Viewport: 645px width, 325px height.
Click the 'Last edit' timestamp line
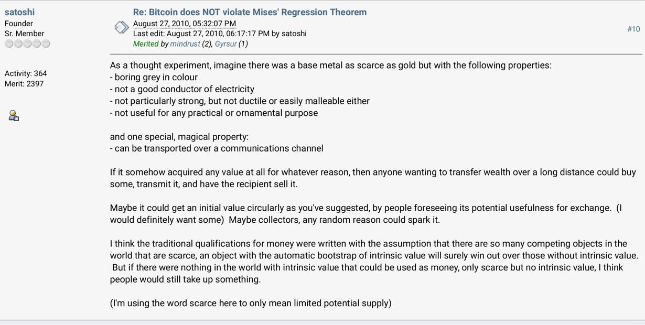coord(220,34)
